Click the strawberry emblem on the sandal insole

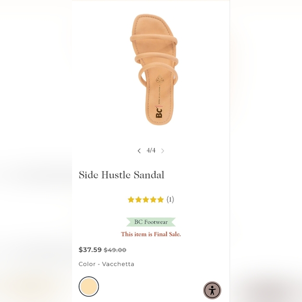coord(160,79)
